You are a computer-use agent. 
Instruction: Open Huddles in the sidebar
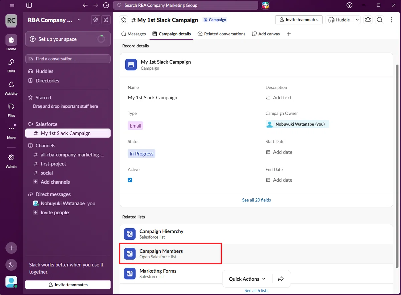point(68,71)
